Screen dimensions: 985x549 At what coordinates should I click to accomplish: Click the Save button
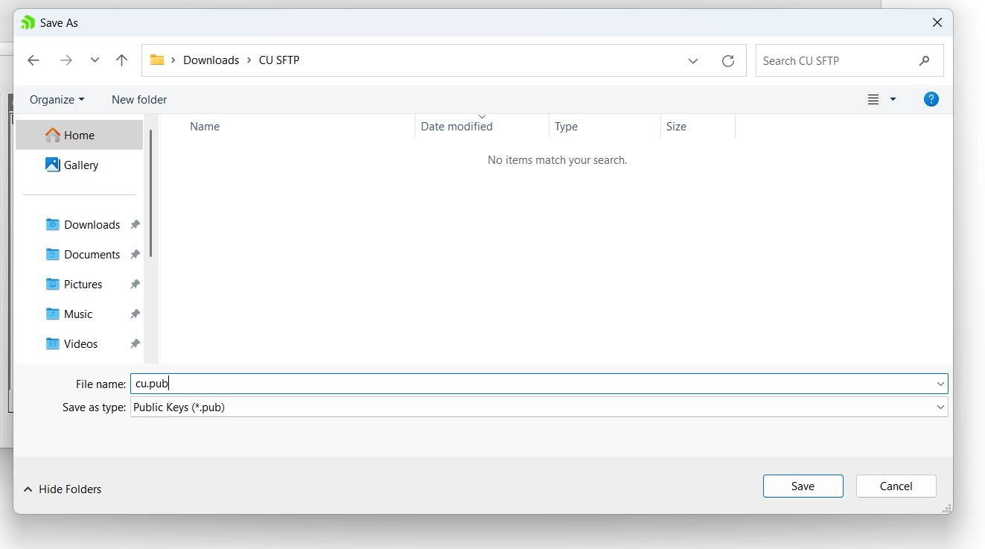pyautogui.click(x=803, y=486)
